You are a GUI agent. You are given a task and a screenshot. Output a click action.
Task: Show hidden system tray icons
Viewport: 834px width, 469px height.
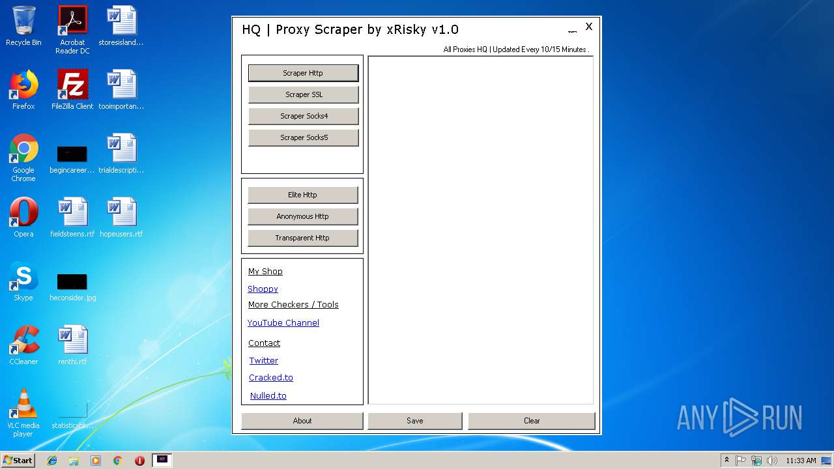[x=727, y=461]
